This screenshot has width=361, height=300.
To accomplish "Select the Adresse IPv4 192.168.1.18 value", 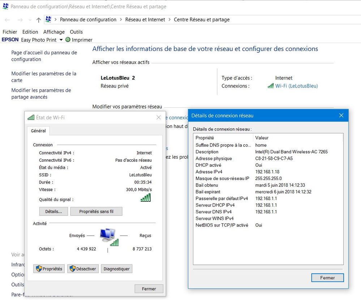I will [x=267, y=172].
